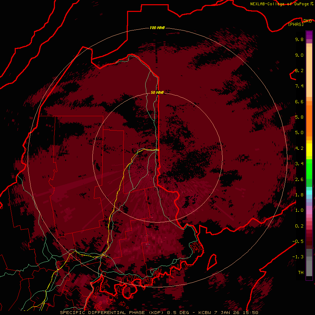The height and width of the screenshot is (315, 315).
Task: Click the [PHAS] units label
Action: 296,24
